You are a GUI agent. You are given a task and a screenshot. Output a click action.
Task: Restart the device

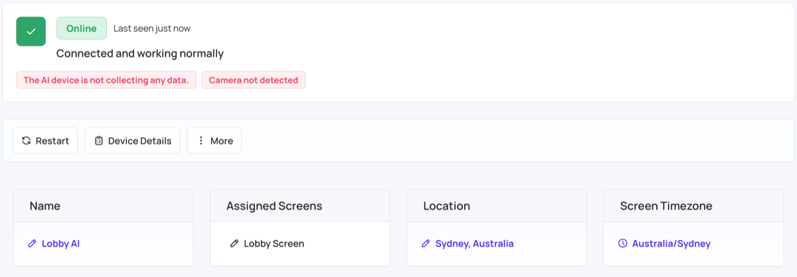click(45, 140)
